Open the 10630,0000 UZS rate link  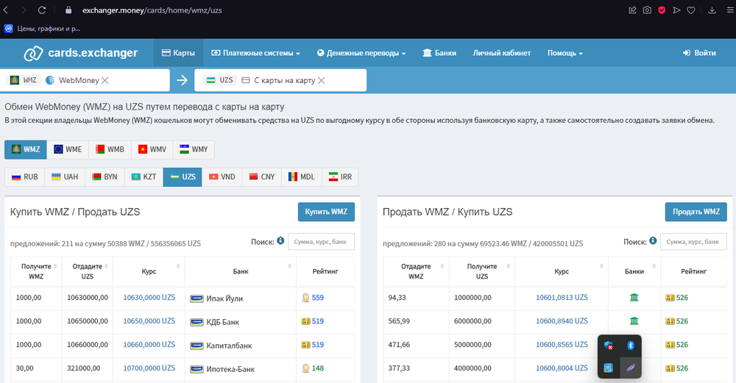tap(149, 298)
